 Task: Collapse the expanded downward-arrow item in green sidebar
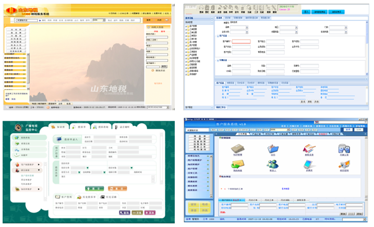[x=39, y=170]
